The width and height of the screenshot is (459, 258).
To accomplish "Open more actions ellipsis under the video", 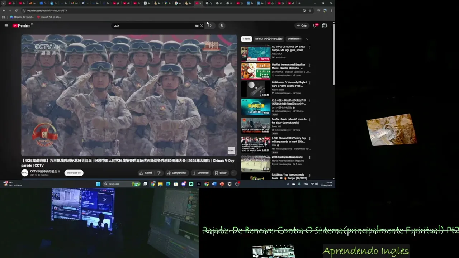I will [233, 173].
